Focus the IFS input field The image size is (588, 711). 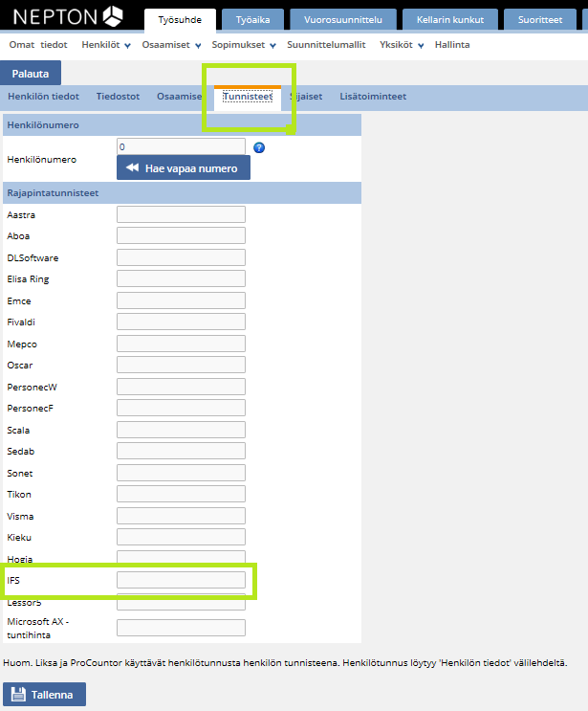pyautogui.click(x=182, y=580)
